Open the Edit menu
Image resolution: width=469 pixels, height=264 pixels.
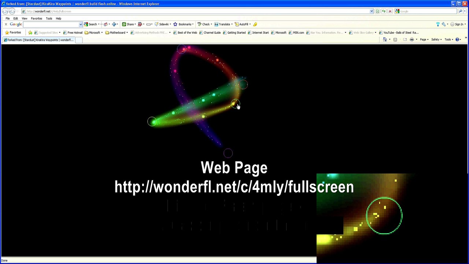point(16,18)
